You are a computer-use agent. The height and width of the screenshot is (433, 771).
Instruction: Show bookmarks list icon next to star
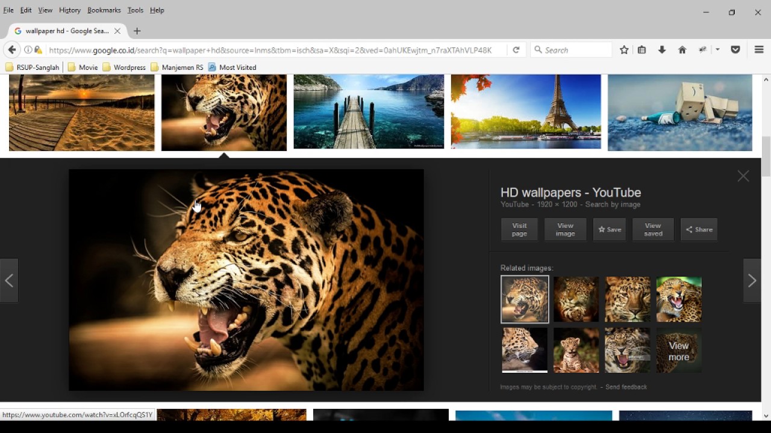(x=642, y=50)
